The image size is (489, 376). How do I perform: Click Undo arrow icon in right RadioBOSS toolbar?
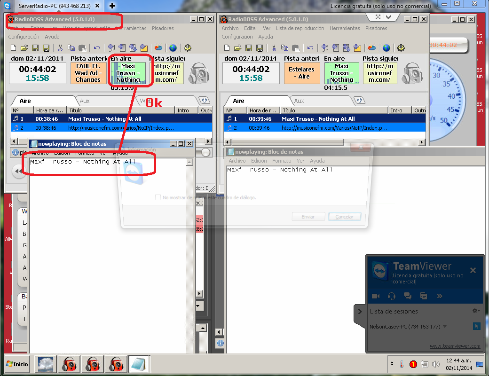[x=310, y=47]
